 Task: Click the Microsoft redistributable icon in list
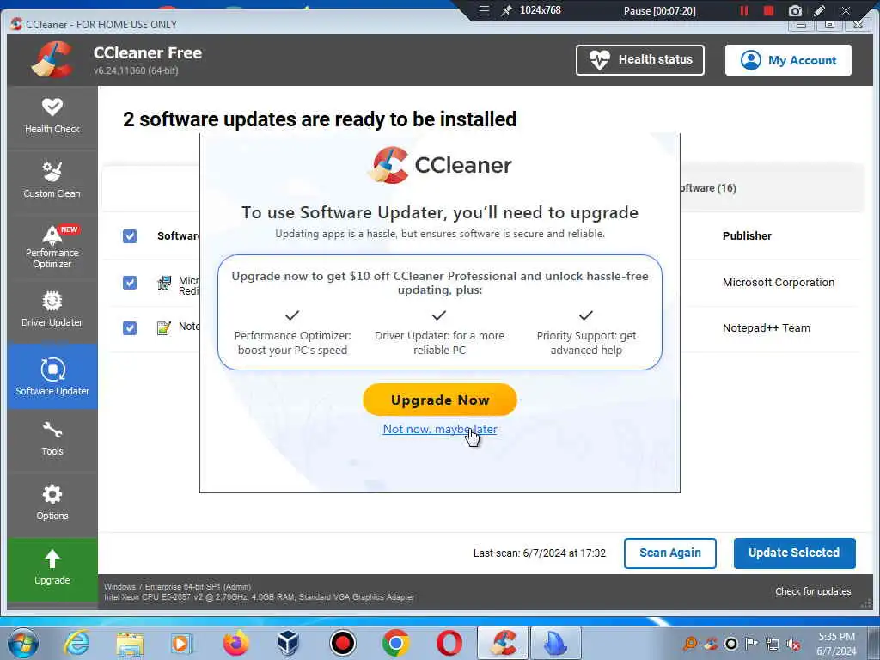(x=164, y=283)
